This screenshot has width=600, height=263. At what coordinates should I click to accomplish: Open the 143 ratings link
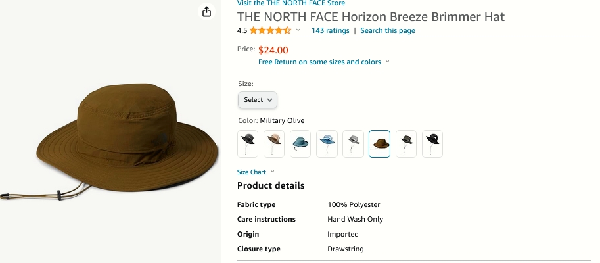coord(330,30)
